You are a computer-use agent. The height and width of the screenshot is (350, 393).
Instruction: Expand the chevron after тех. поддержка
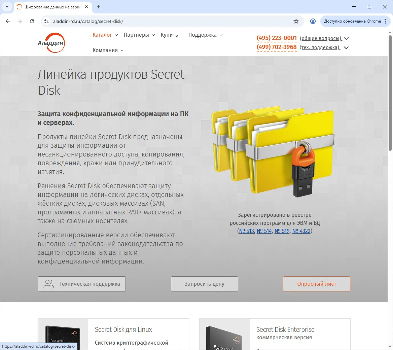coord(346,48)
